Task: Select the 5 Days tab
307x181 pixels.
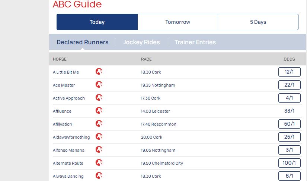Action: click(258, 22)
